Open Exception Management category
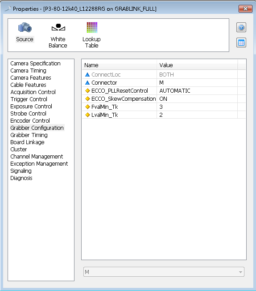 click(39, 164)
